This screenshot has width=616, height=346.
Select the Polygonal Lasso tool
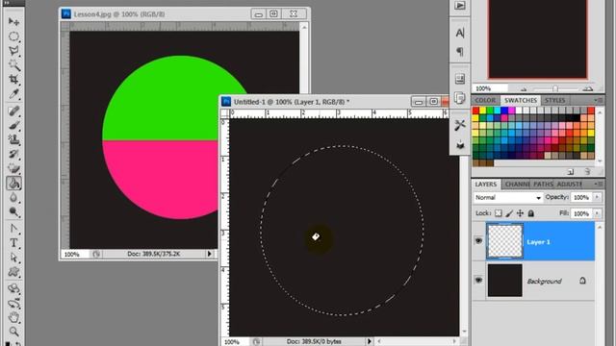(x=13, y=51)
